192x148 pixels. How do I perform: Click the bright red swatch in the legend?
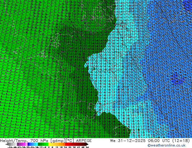[x=66, y=144]
